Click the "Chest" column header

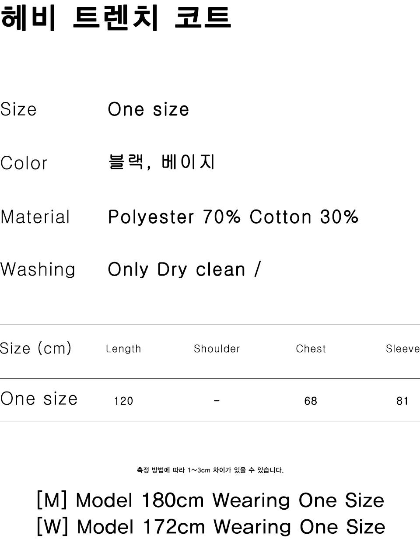[x=311, y=349]
